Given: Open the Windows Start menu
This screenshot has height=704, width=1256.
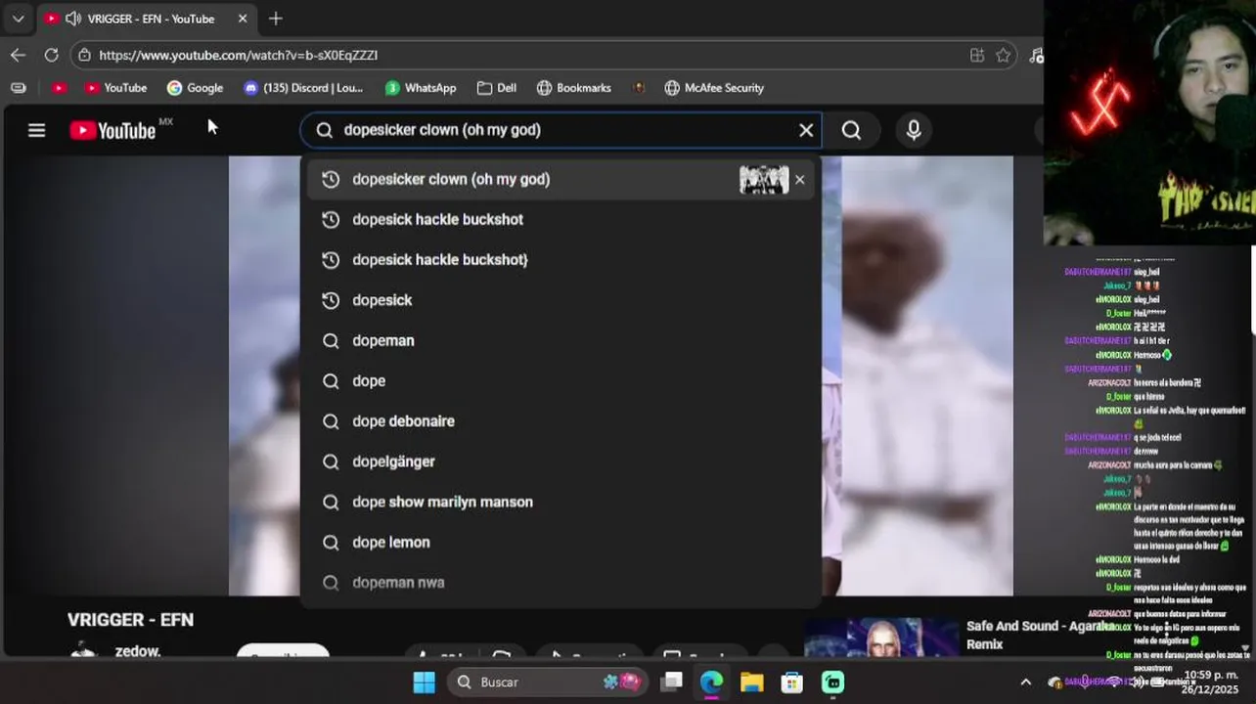Looking at the screenshot, I should click(x=424, y=682).
